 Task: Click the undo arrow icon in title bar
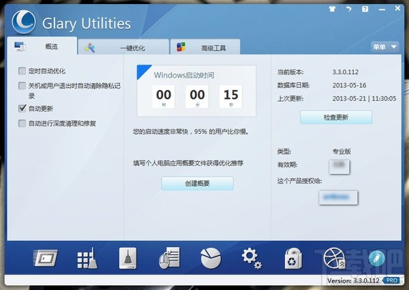click(349, 9)
